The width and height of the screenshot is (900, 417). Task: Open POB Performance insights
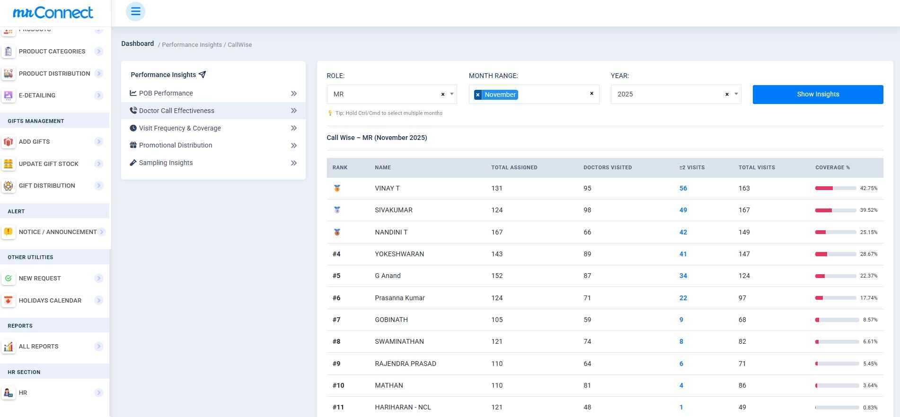click(166, 94)
